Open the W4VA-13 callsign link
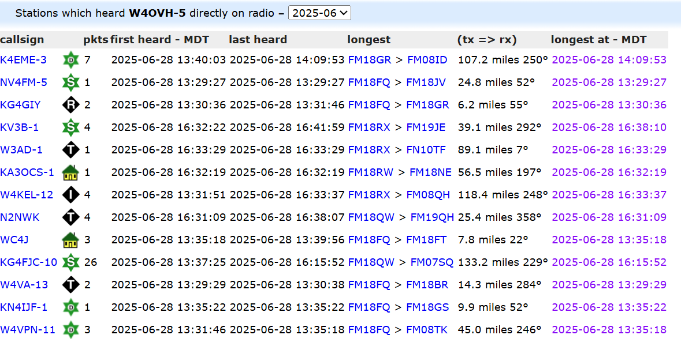 click(x=24, y=285)
